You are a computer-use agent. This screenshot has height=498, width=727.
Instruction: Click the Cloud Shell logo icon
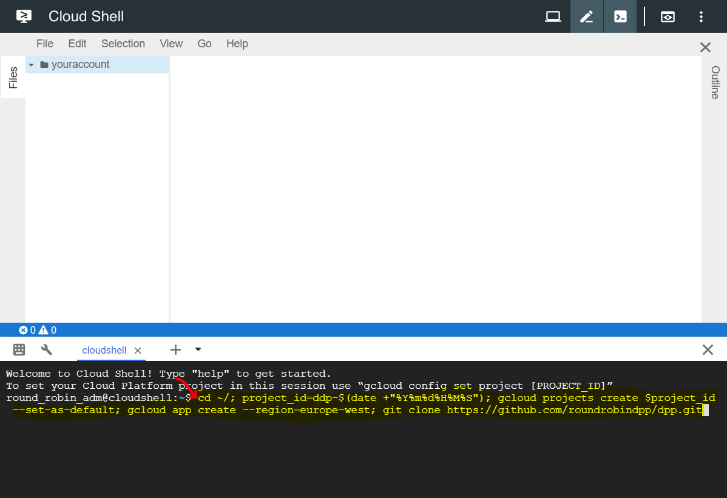coord(24,16)
